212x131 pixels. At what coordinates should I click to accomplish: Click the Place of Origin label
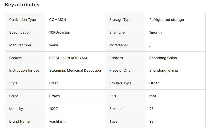[121, 70]
